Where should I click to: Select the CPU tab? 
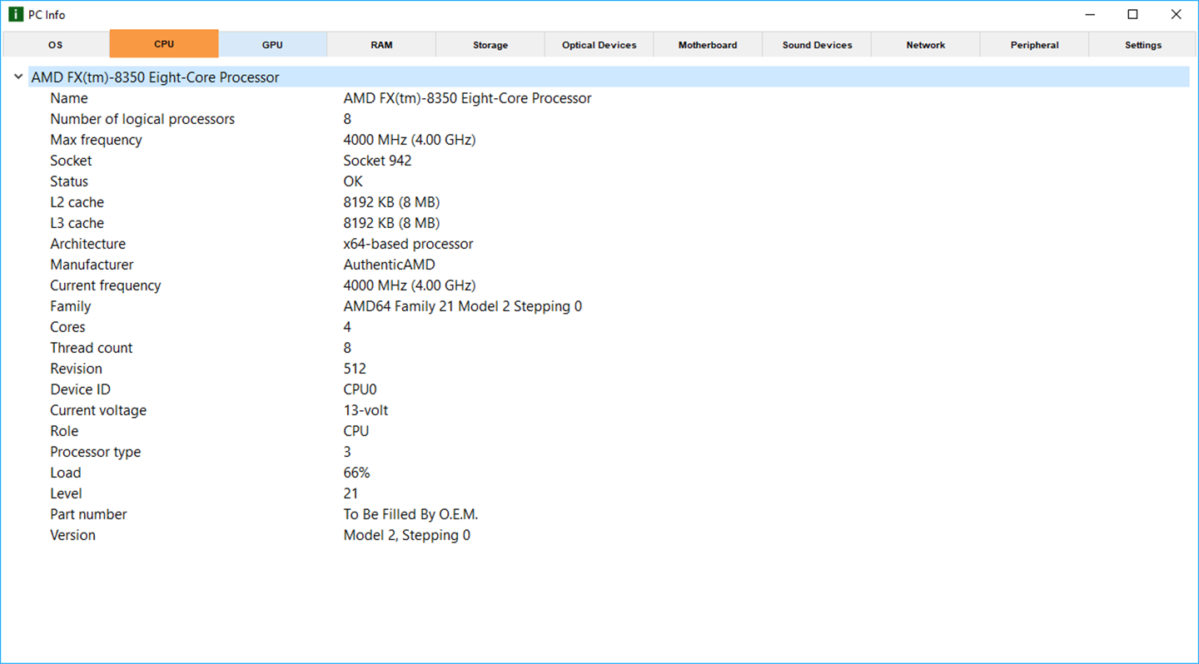[164, 44]
